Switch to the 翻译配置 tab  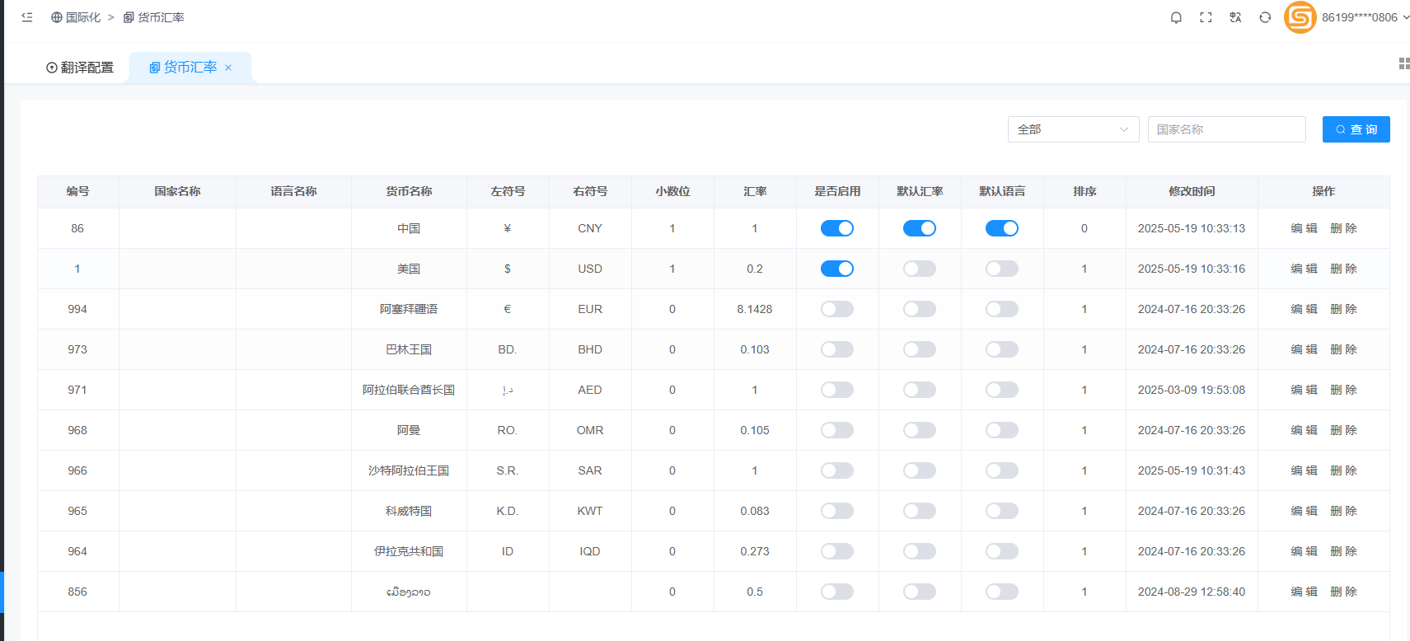click(x=80, y=68)
